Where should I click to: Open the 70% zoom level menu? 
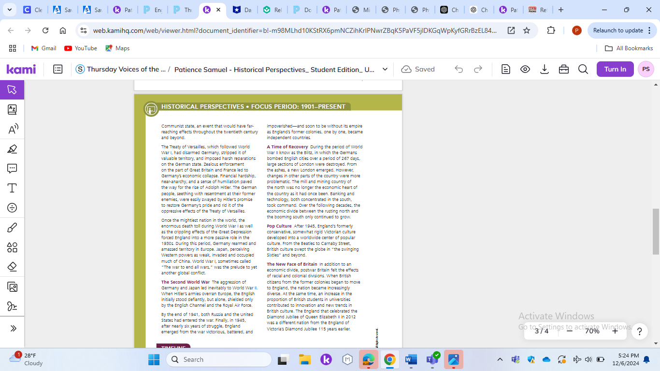[592, 331]
